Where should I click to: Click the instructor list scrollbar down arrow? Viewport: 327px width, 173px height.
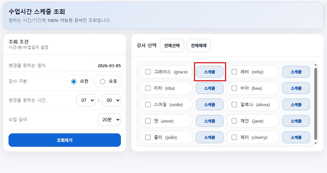316,143
